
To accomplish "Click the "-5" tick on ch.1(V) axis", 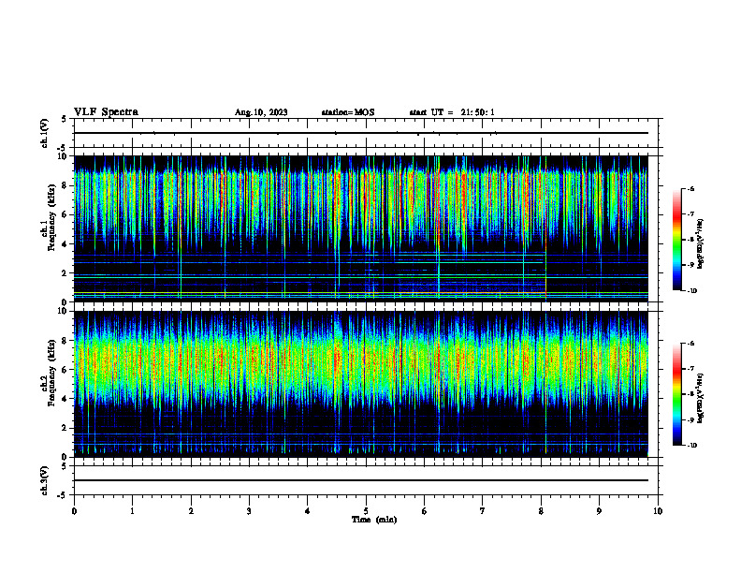I will pyautogui.click(x=62, y=148).
